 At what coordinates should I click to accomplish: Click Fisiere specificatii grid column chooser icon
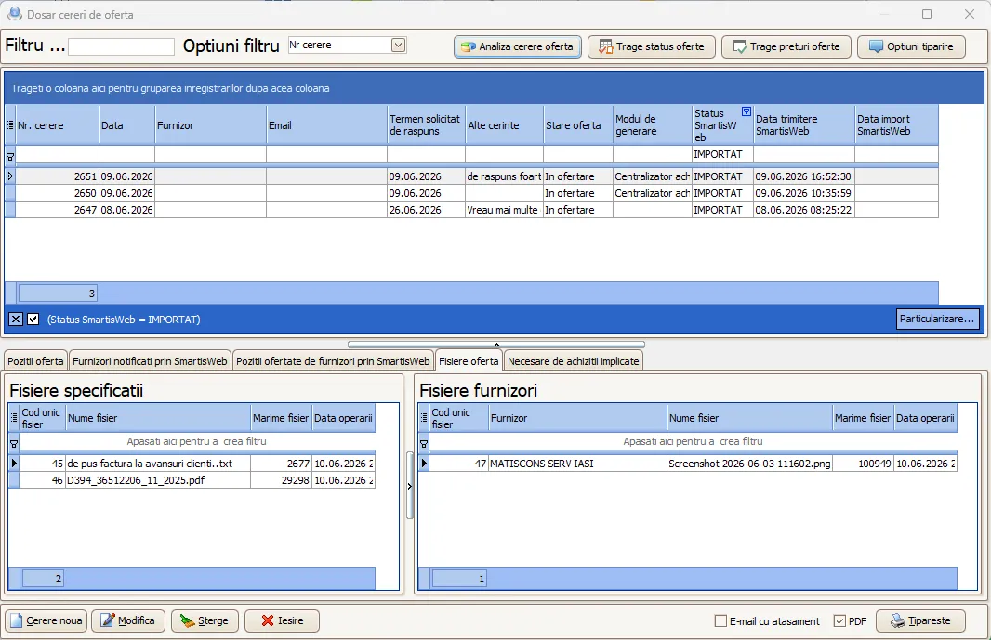(14, 418)
